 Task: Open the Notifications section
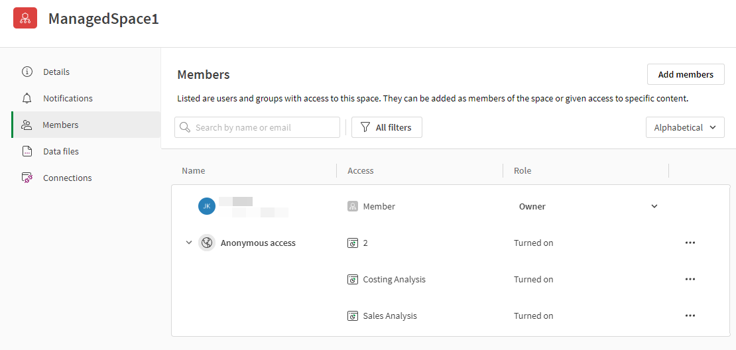coord(86,99)
